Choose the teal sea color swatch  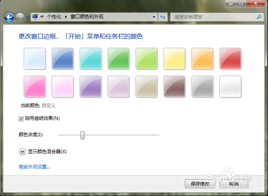pyautogui.click(x=90, y=59)
